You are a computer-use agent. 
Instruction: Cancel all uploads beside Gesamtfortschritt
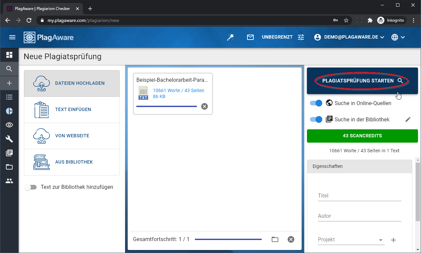coord(291,239)
